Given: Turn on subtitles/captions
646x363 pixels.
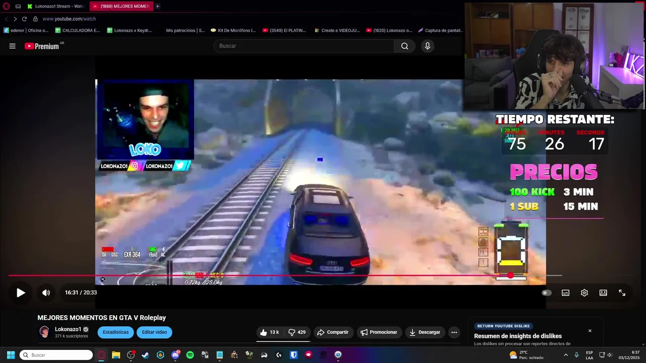Looking at the screenshot, I should tap(566, 293).
